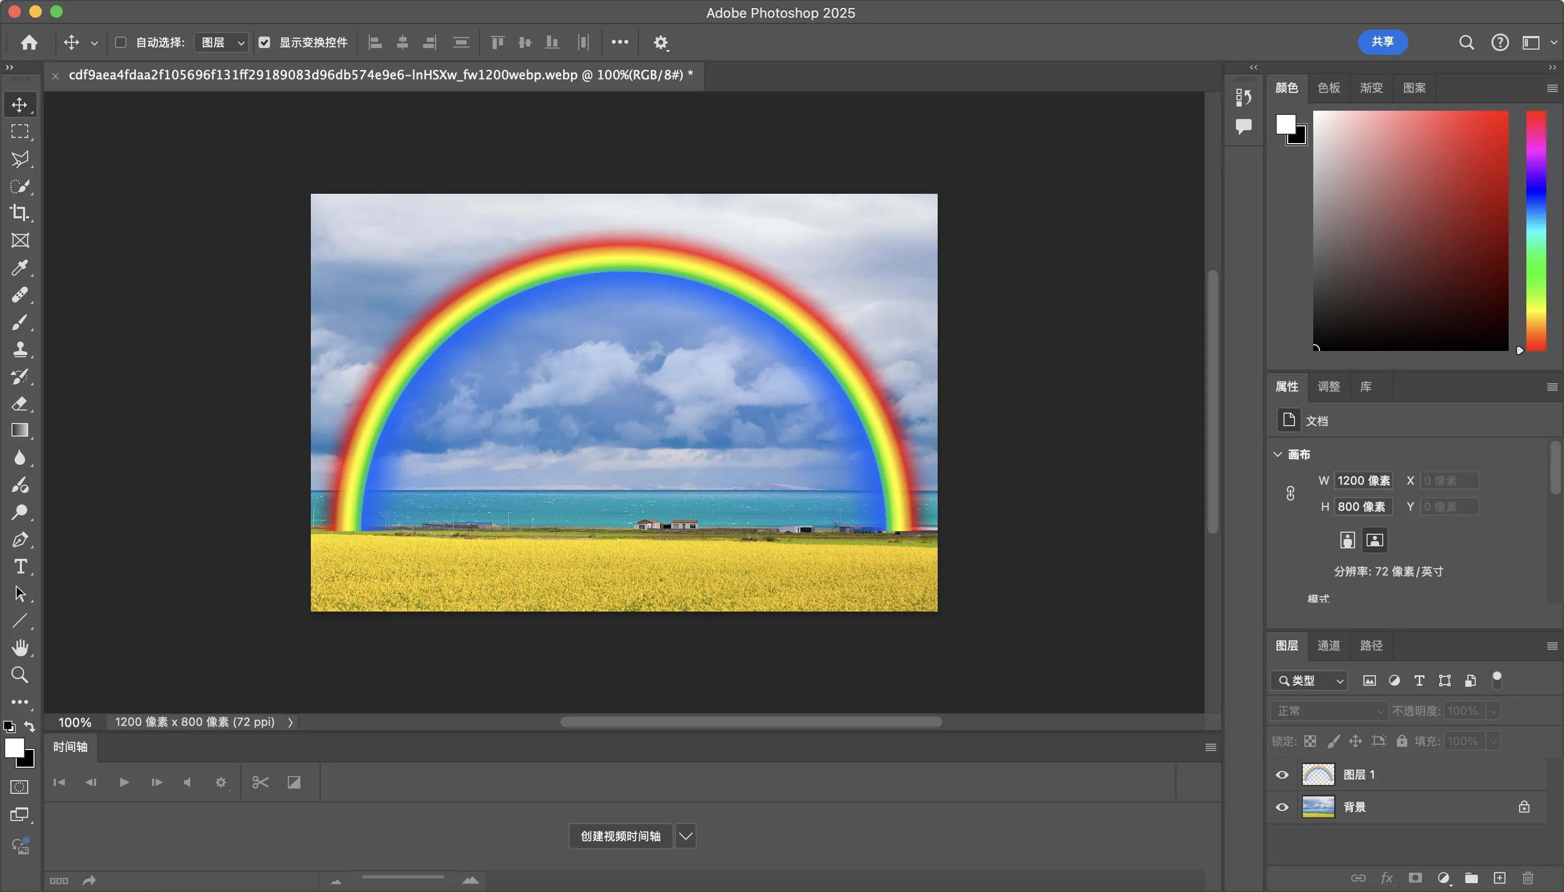Hide the 图层 1 layer

click(x=1281, y=774)
